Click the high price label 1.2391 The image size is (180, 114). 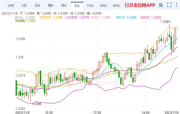(x=165, y=22)
